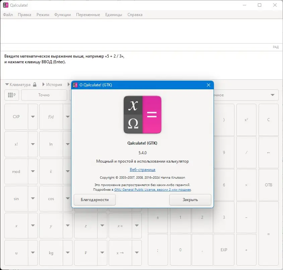Click the C clear button
283x270 pixels.
click(x=269, y=120)
